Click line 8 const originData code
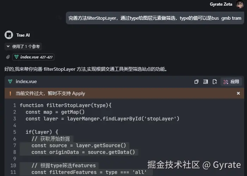Screen dimensions: 247x176 pos(83,152)
